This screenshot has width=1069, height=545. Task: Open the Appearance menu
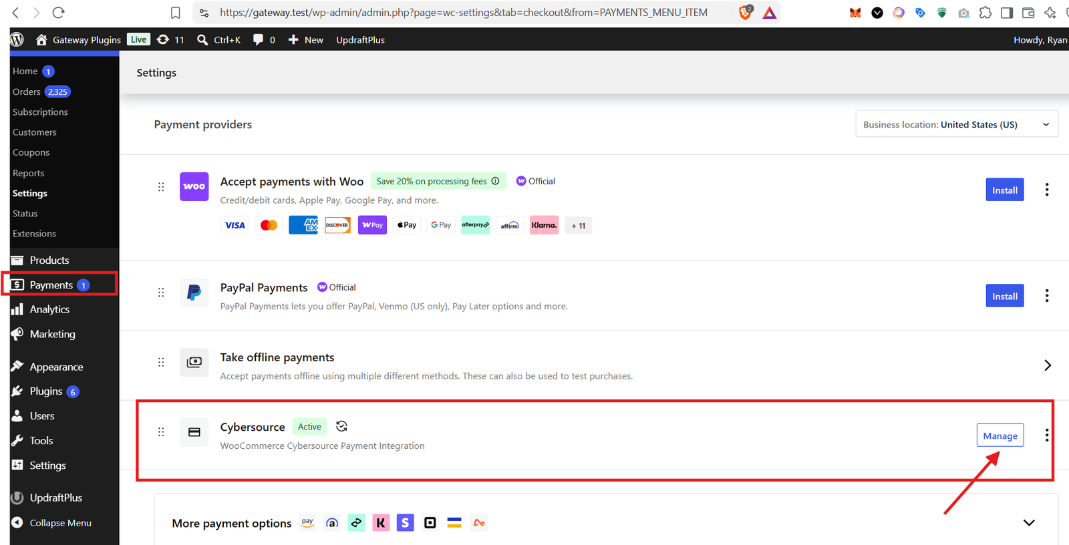[x=56, y=367]
